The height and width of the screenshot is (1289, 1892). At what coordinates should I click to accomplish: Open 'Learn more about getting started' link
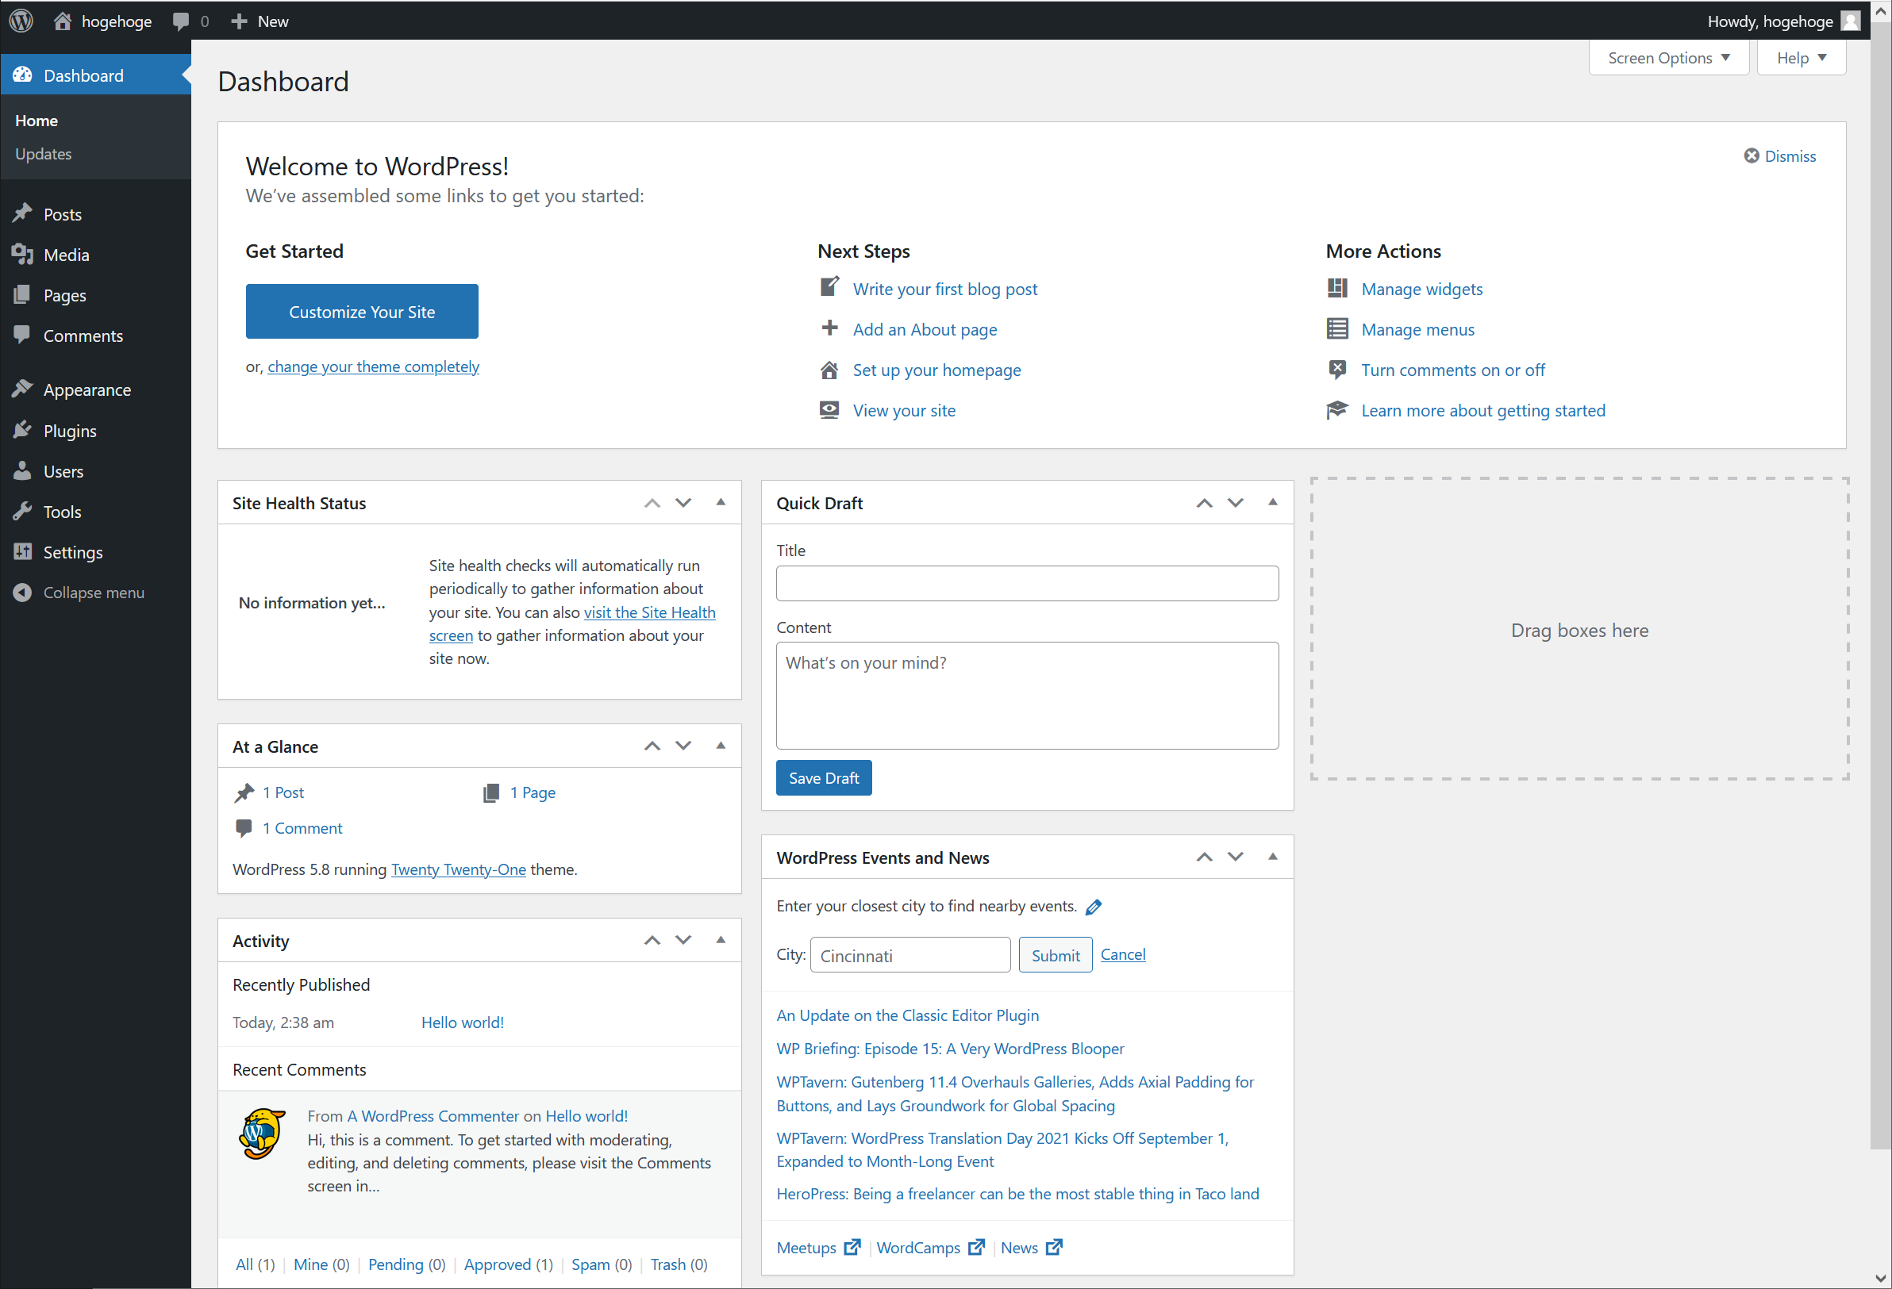(x=1482, y=410)
